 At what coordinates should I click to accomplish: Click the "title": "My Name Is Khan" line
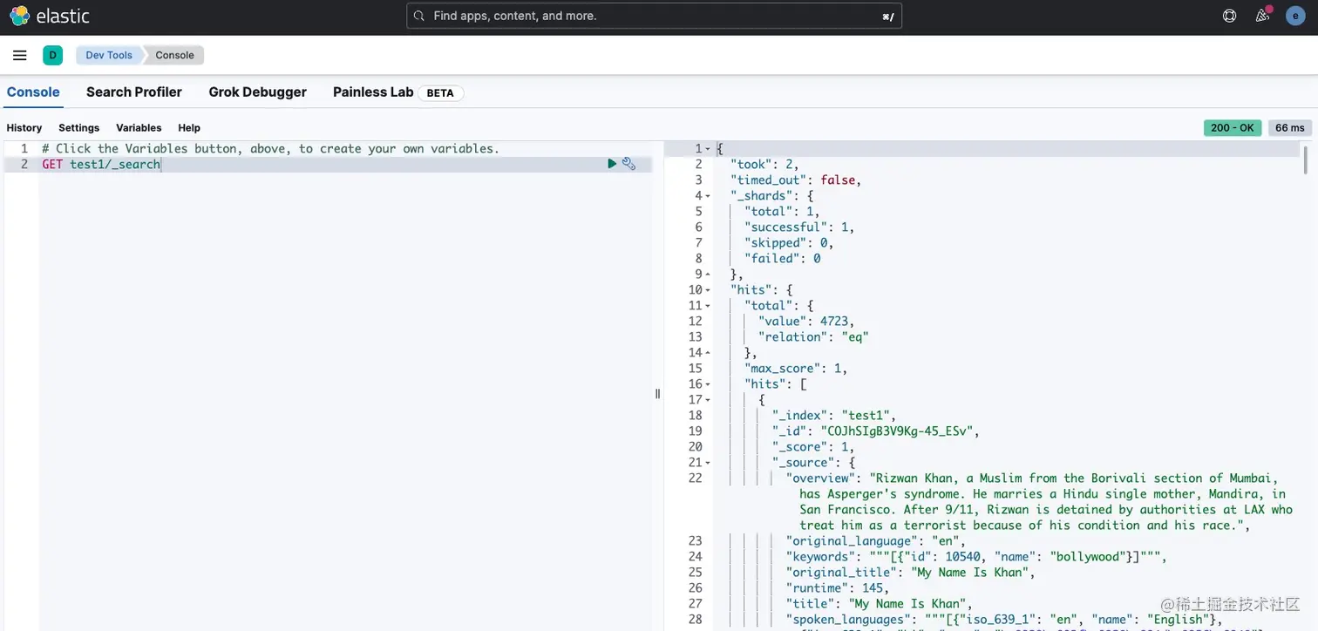coord(880,604)
